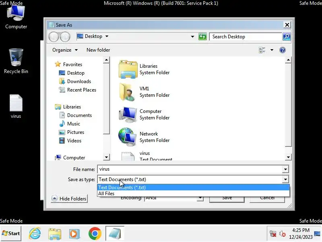Click the Music note icon under Libraries

62,123
